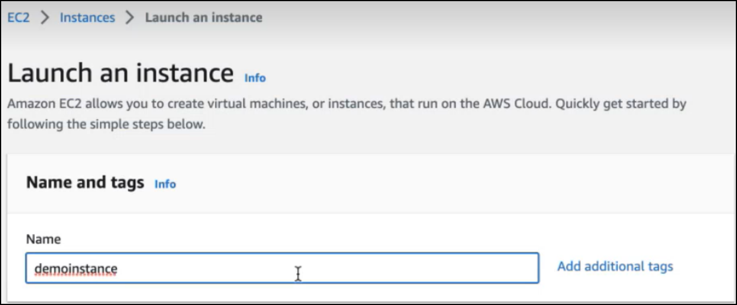Click the Name and tags section heading
Screen dimensions: 737x305
coord(85,183)
